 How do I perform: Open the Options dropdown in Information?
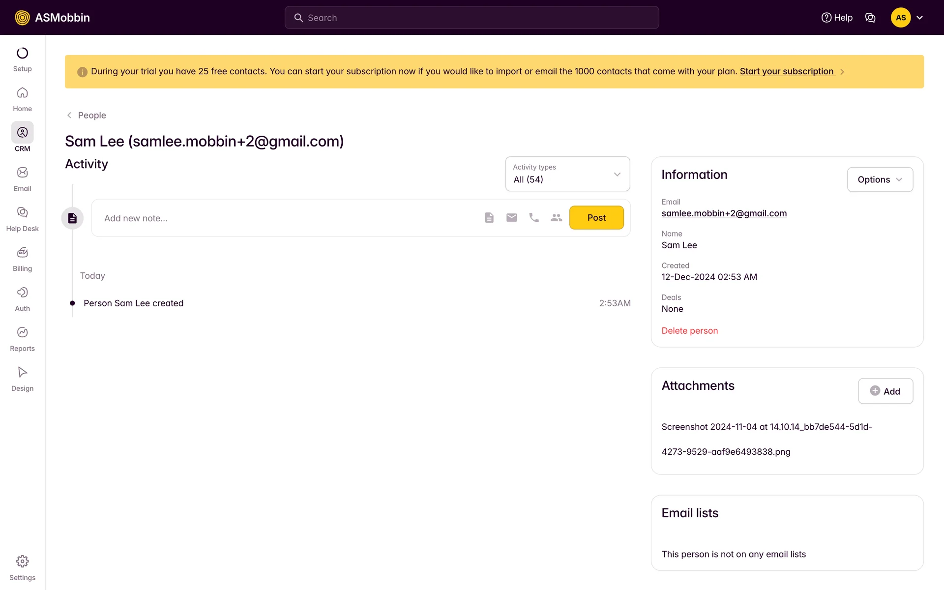[x=880, y=179]
